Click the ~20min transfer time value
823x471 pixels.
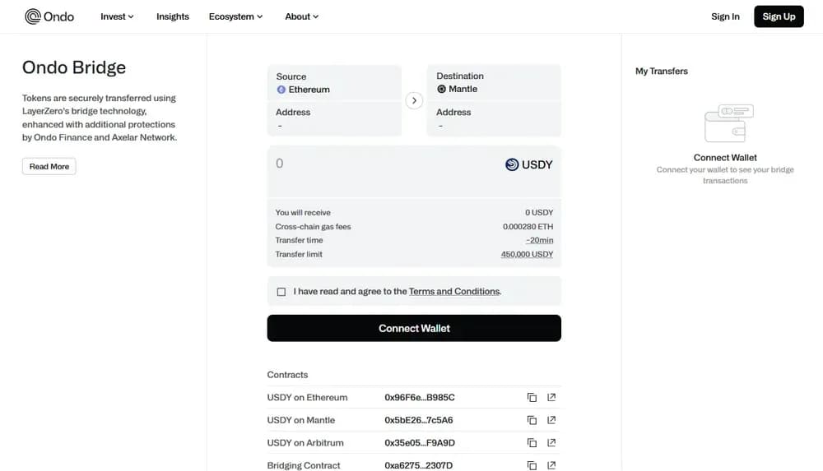(540, 240)
